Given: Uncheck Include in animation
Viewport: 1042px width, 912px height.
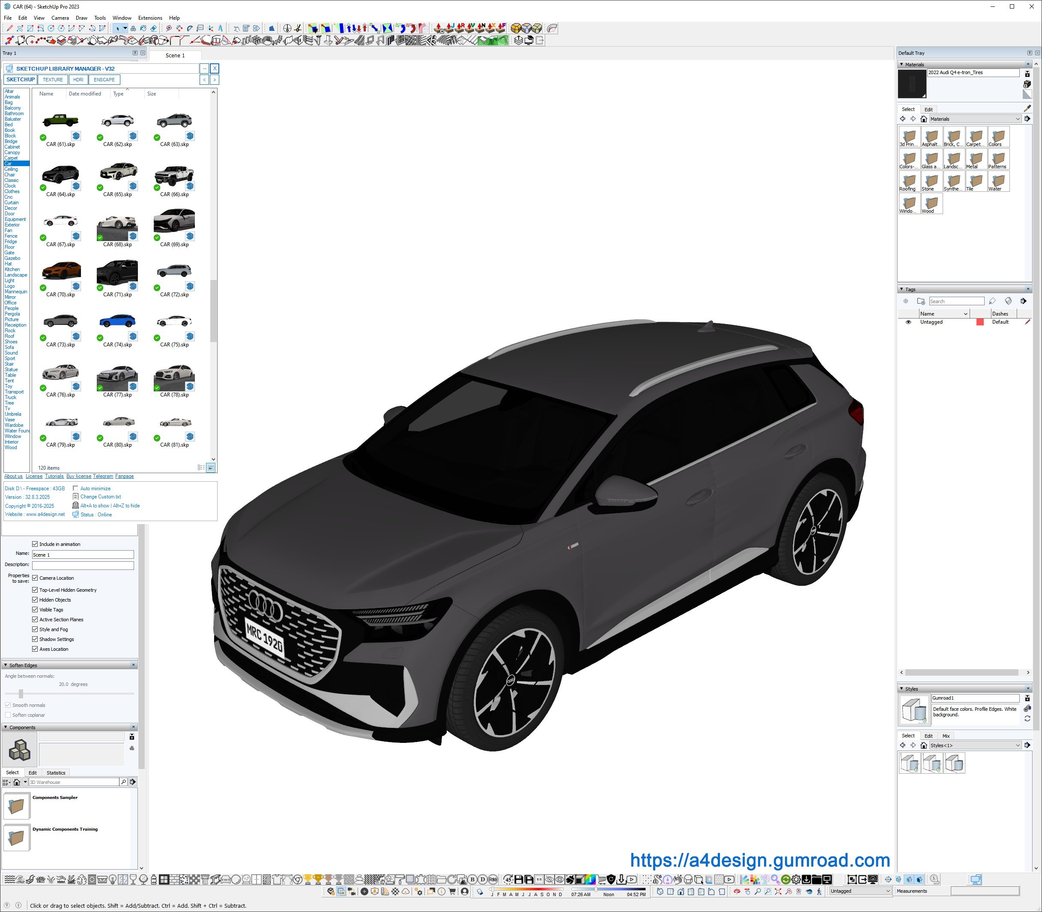Looking at the screenshot, I should [35, 544].
